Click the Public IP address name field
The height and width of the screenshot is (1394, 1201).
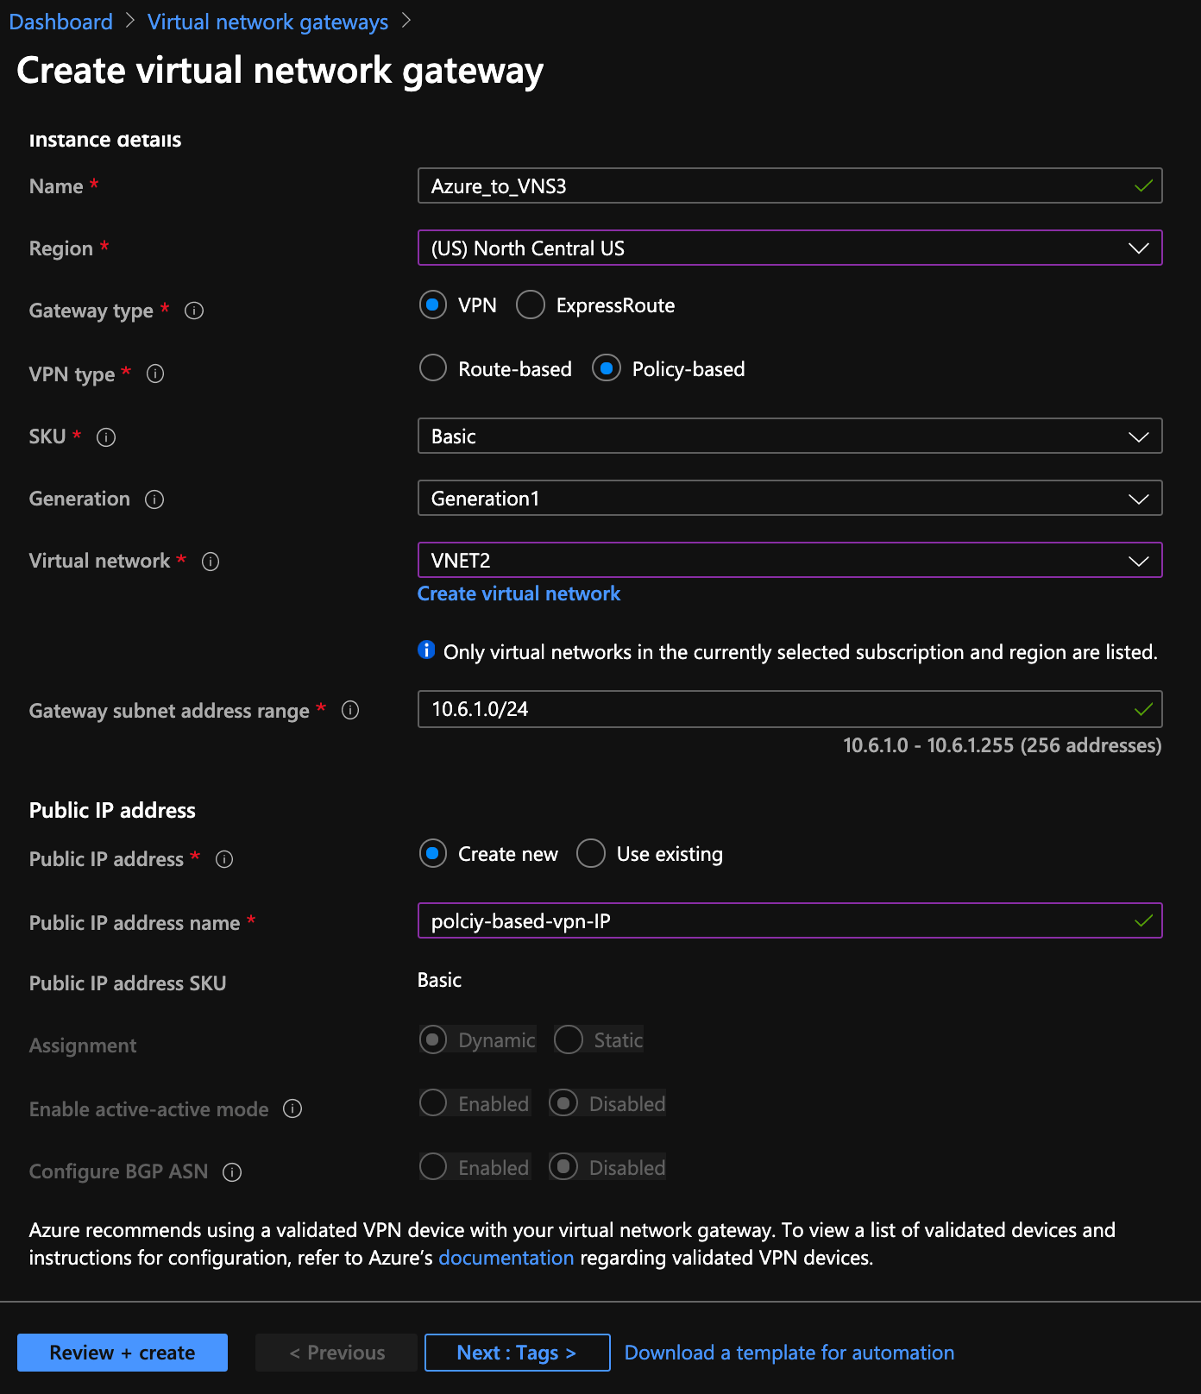click(790, 920)
